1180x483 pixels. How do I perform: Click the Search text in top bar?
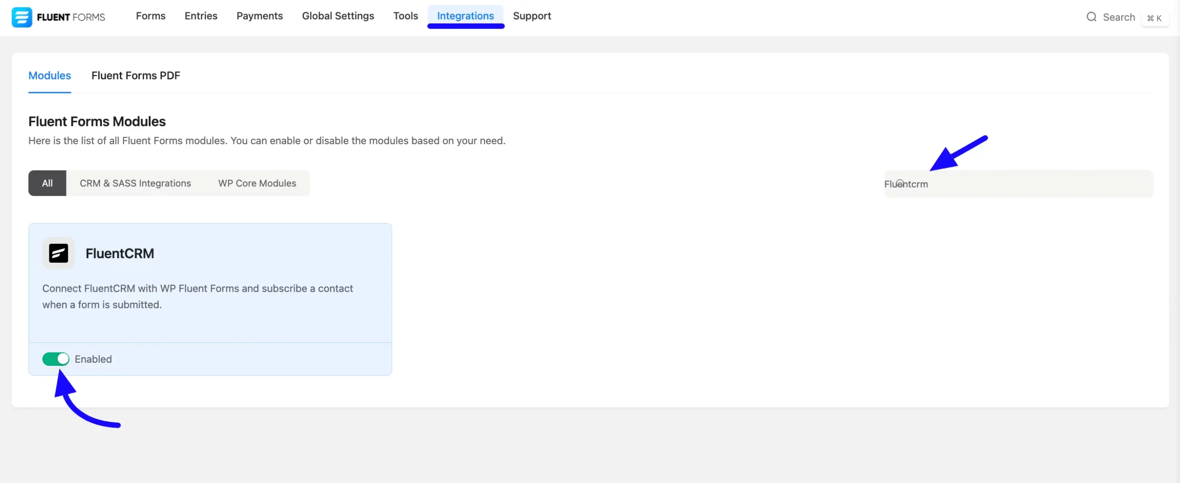(1119, 17)
